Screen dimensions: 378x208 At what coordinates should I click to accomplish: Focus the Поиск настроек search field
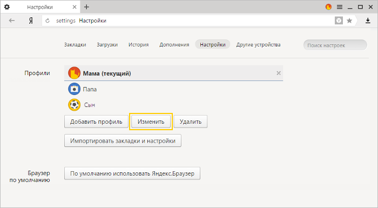(x=335, y=45)
